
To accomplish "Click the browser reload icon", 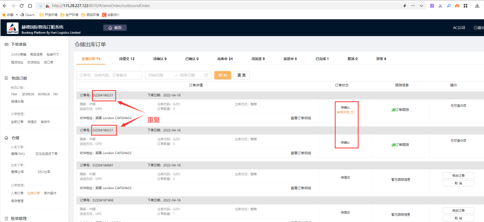I will coord(22,6).
